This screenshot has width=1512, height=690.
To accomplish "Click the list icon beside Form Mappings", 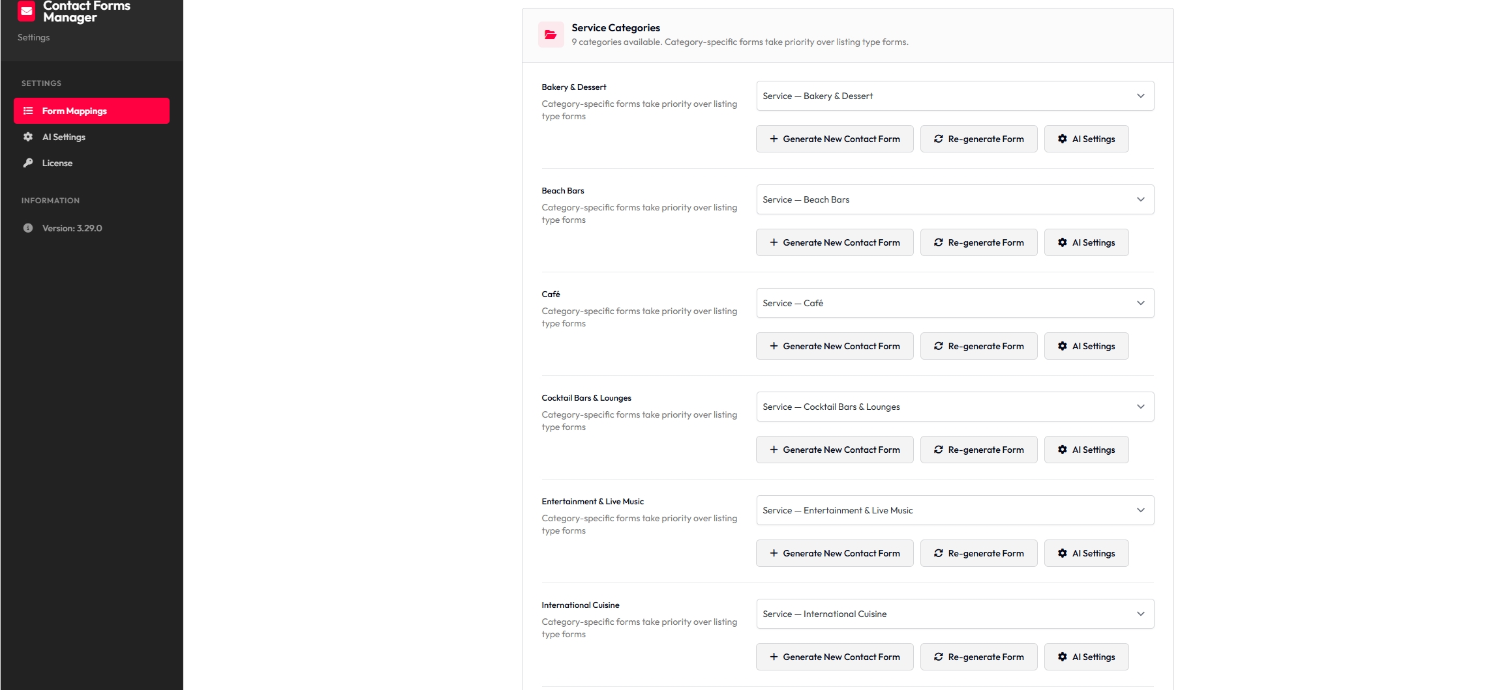I will [x=27, y=111].
